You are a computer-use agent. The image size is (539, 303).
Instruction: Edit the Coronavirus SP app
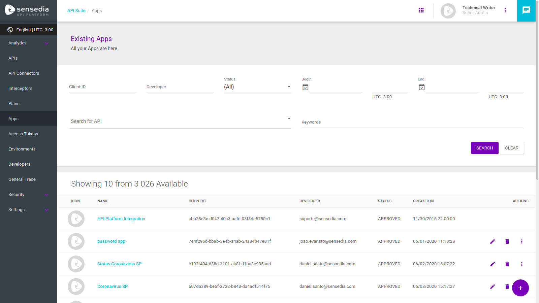click(x=493, y=287)
